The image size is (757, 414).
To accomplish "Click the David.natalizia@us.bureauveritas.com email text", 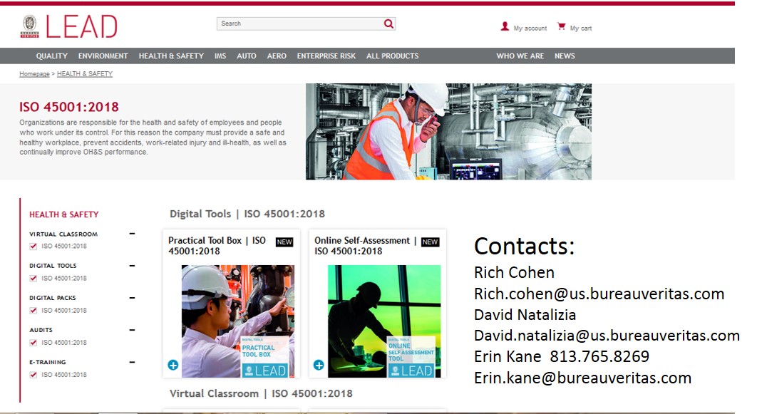I will (x=607, y=336).
